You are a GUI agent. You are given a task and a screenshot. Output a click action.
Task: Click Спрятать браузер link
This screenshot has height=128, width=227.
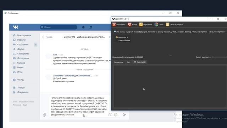pyautogui.click(x=124, y=41)
